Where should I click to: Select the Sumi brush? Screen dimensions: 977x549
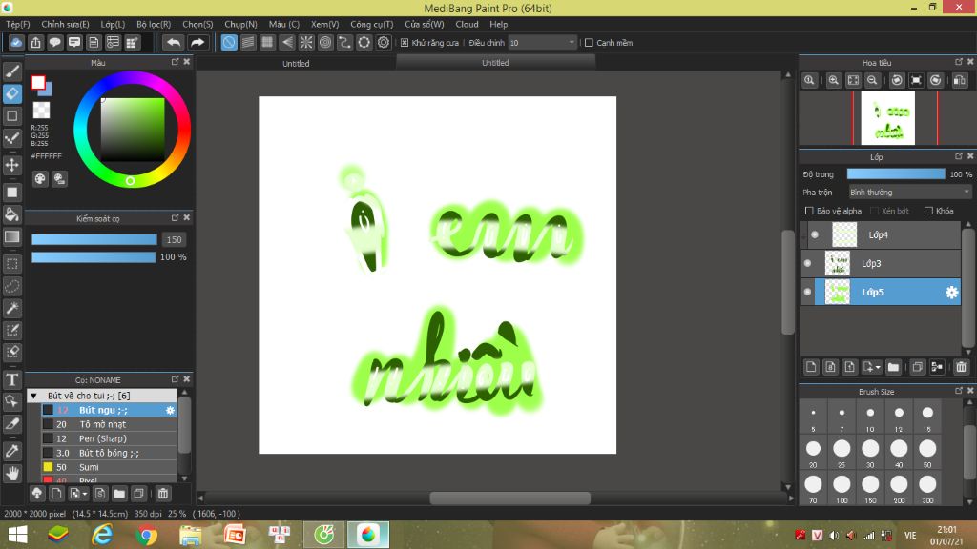[x=109, y=467]
